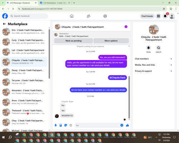This screenshot has width=179, height=143.
Task: Switch to the Marketplace 2 beds tab
Action: pyautogui.click(x=55, y=3)
